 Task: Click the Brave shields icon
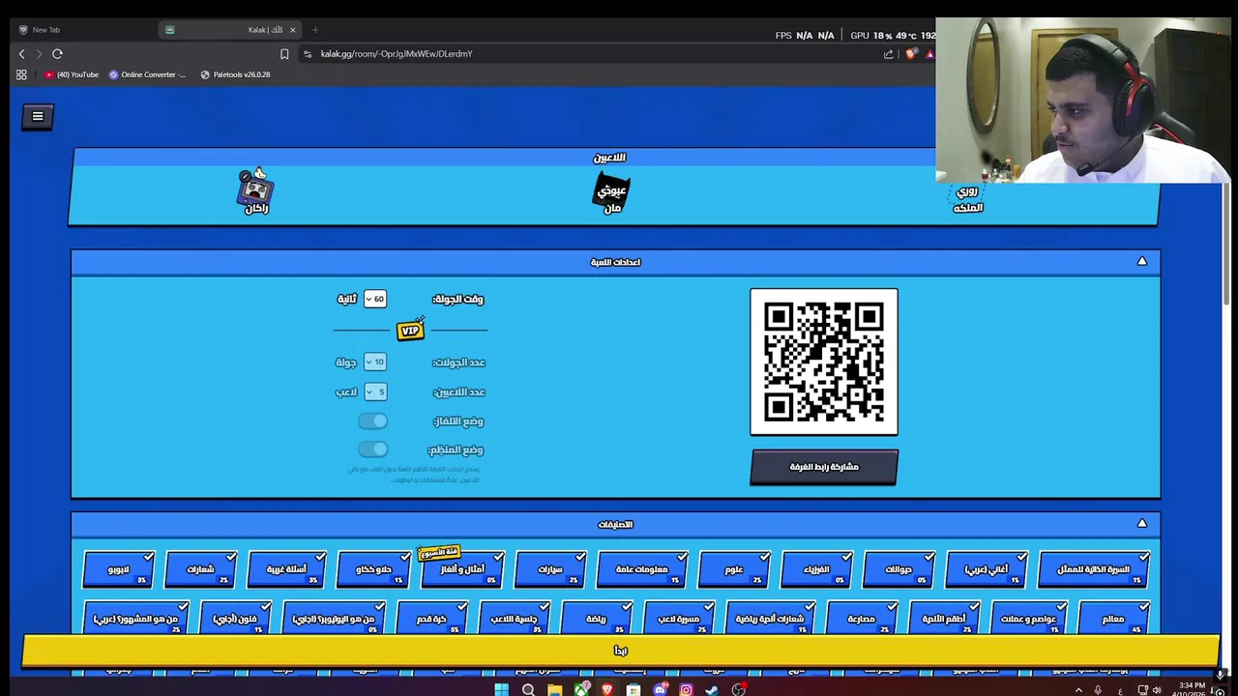tap(910, 54)
